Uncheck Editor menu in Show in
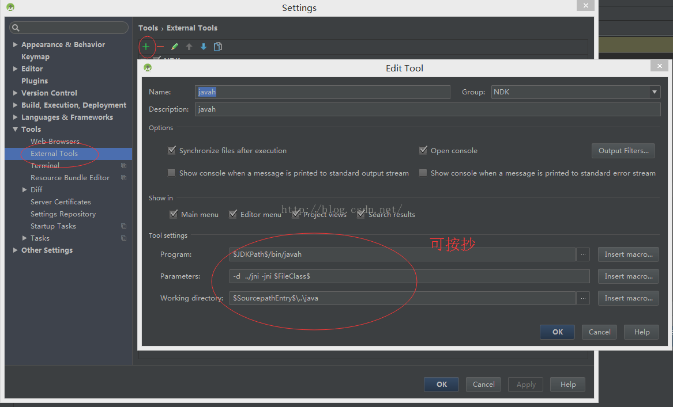This screenshot has height=407, width=673. [x=232, y=214]
